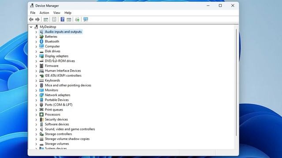282x158 pixels.
Task: Click the Print queues printer icon
Action: tap(41, 110)
